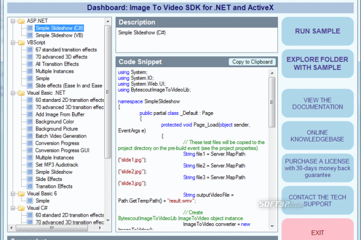Click the sample tree scroll-up arrow
Image resolution: width=361 pixels, height=240 pixels.
tap(107, 21)
